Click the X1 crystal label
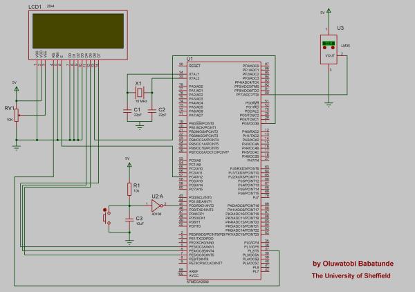 pos(138,84)
